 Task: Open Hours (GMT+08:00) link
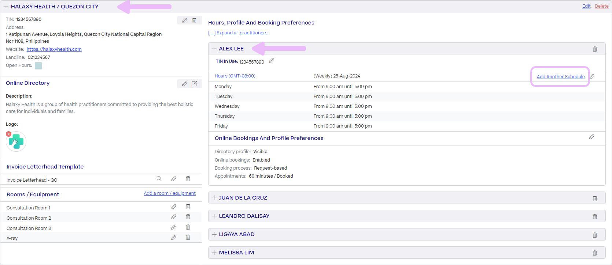point(235,76)
